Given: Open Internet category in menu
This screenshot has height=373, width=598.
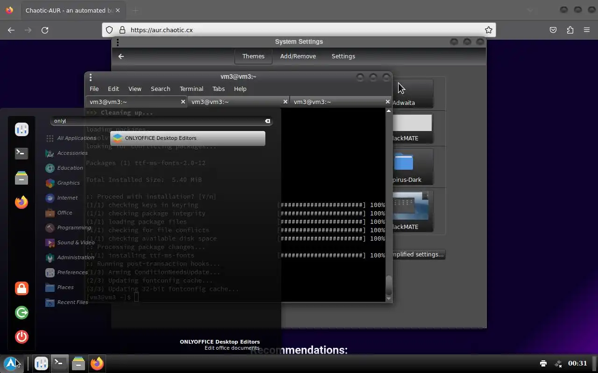Looking at the screenshot, I should pos(62,198).
